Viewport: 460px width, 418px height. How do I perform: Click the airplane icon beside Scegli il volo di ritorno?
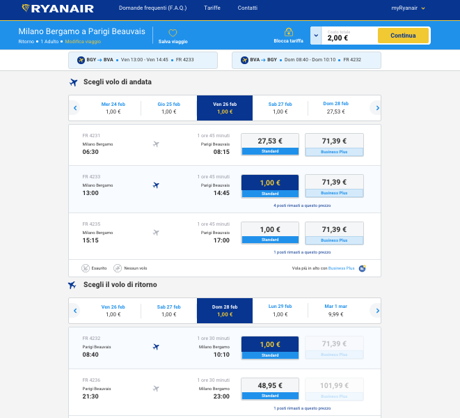72,285
